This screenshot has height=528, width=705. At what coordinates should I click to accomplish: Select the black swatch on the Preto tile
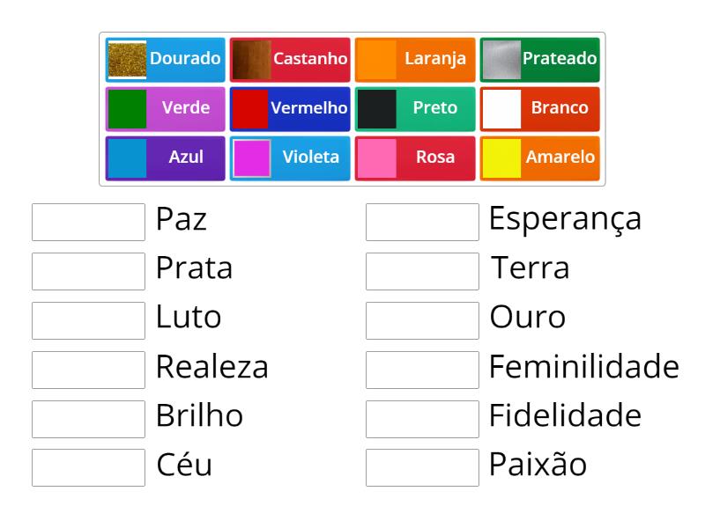point(376,108)
